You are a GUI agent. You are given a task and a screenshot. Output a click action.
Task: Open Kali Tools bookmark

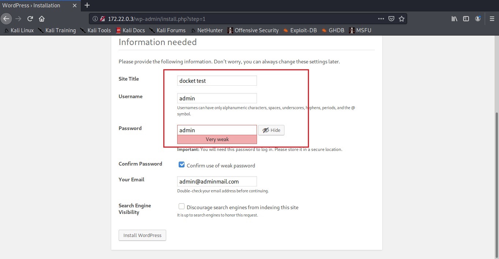point(96,30)
